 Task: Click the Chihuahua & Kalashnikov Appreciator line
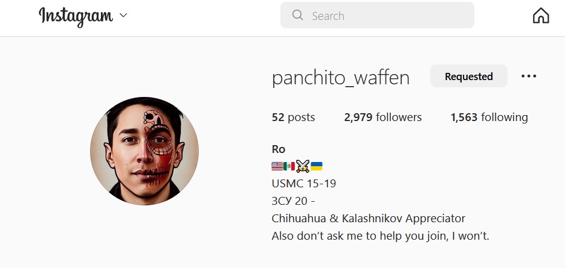(368, 219)
